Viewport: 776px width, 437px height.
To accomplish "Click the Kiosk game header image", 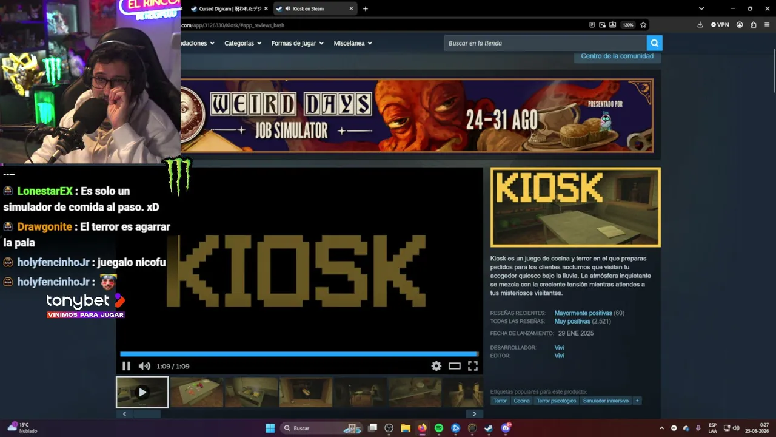I will tap(575, 207).
